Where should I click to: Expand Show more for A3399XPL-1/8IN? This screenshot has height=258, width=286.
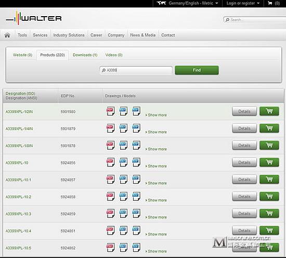[x=156, y=149]
